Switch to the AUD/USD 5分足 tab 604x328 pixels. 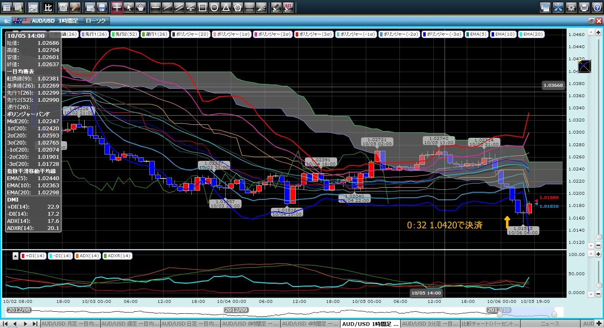430,324
